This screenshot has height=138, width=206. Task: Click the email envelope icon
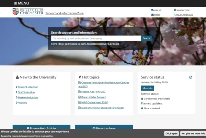pyautogui.click(x=152, y=15)
